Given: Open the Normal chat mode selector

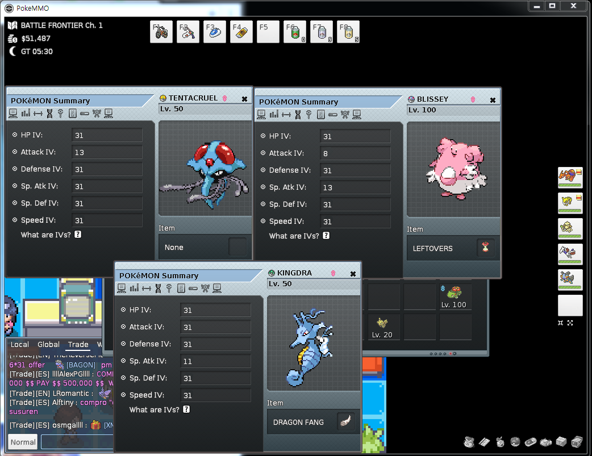Looking at the screenshot, I should [23, 442].
